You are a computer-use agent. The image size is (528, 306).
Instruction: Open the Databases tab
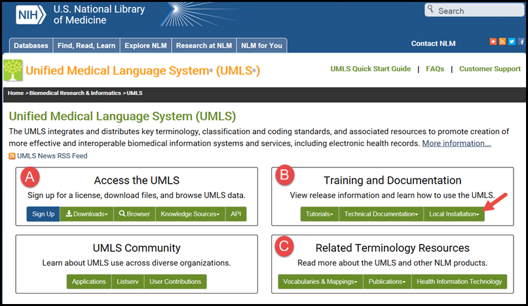31,45
